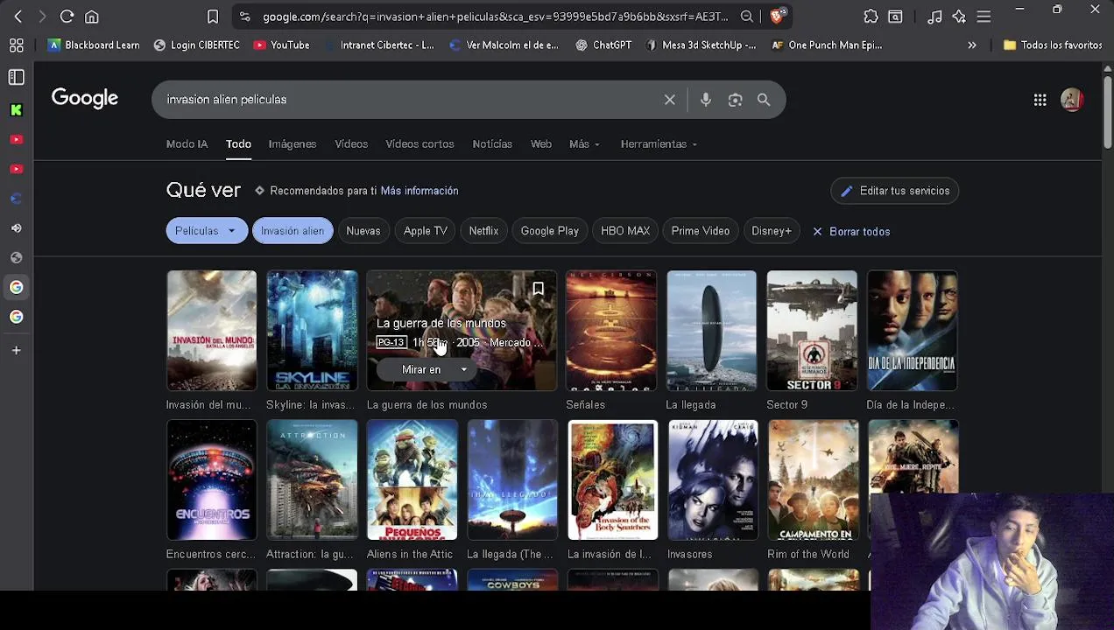The width and height of the screenshot is (1114, 630).
Task: Switch to the gray globe vertical tab
Action: pos(16,257)
